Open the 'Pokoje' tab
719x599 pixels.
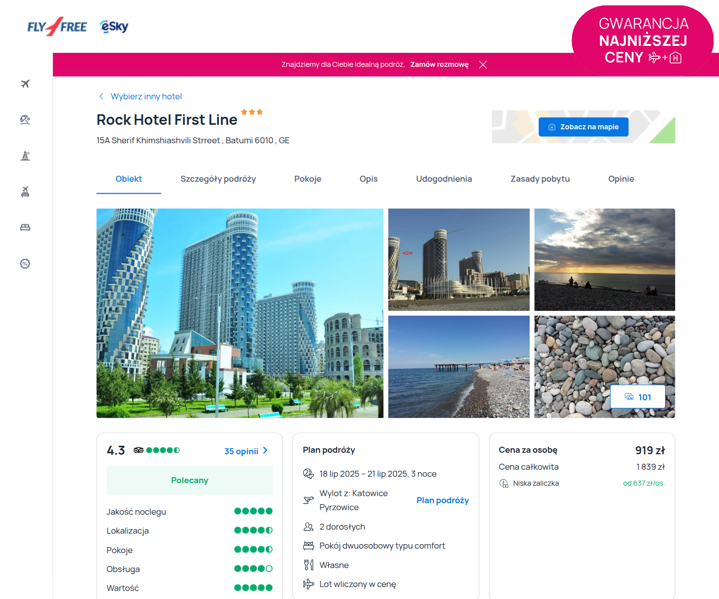pos(308,179)
